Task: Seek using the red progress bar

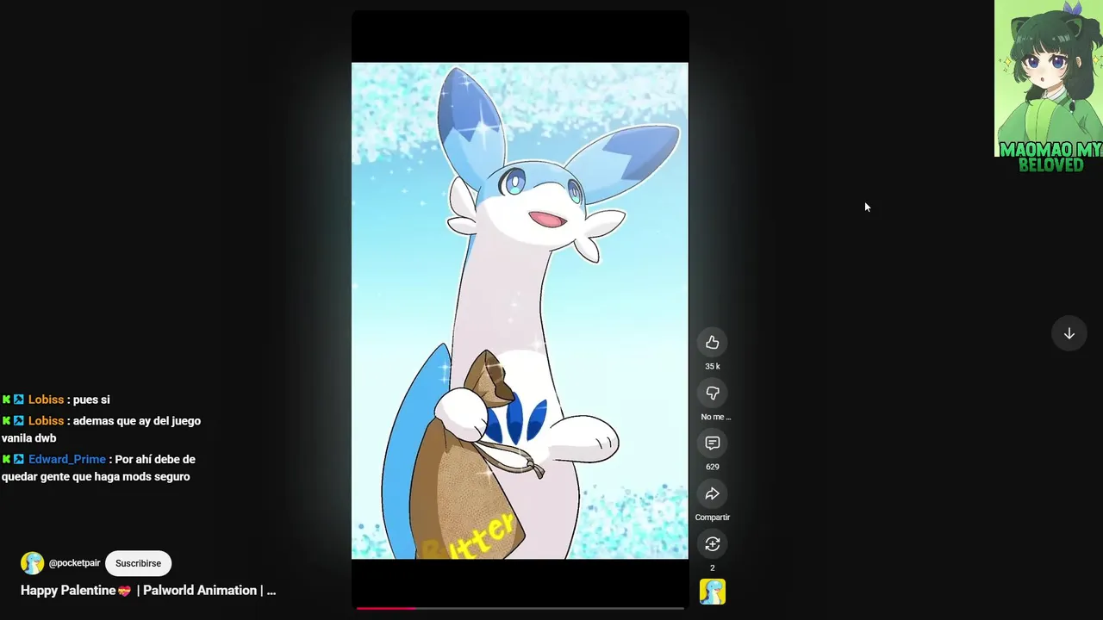Action: 520,608
